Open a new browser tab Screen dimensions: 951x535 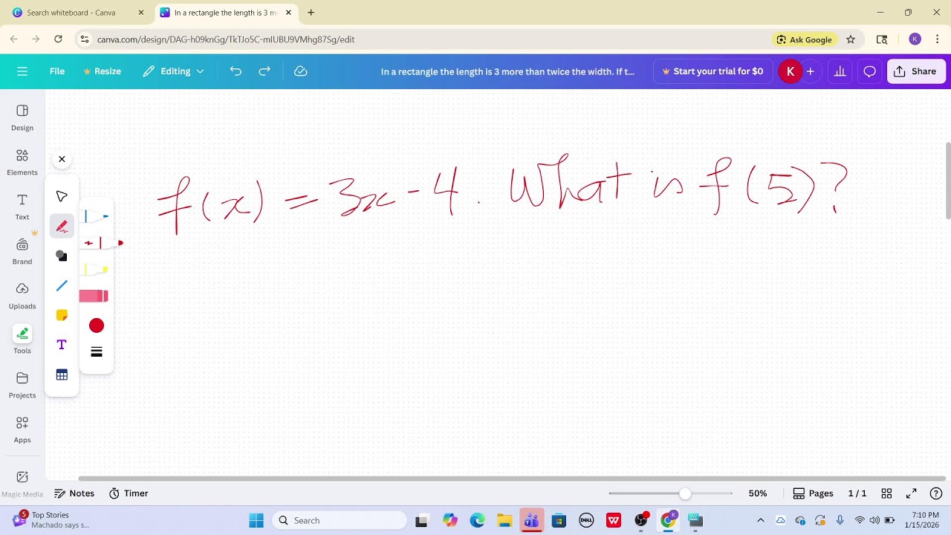click(311, 13)
